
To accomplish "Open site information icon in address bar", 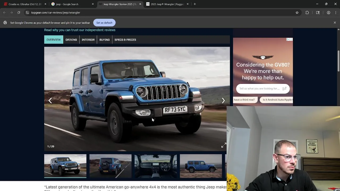I will (27, 12).
